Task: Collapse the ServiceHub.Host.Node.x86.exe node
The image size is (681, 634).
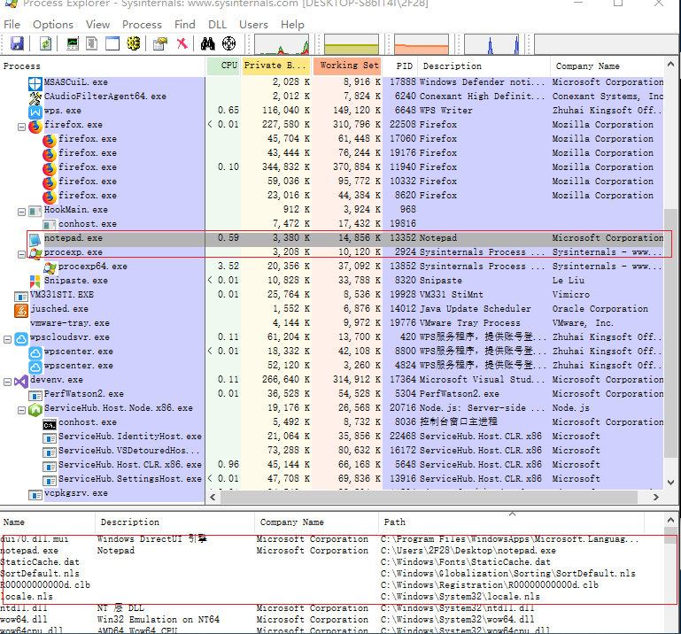Action: point(21,410)
